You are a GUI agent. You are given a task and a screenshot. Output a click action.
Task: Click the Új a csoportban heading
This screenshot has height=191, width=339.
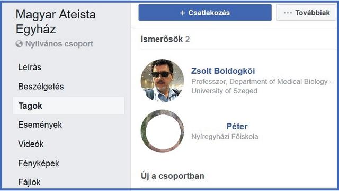point(173,176)
